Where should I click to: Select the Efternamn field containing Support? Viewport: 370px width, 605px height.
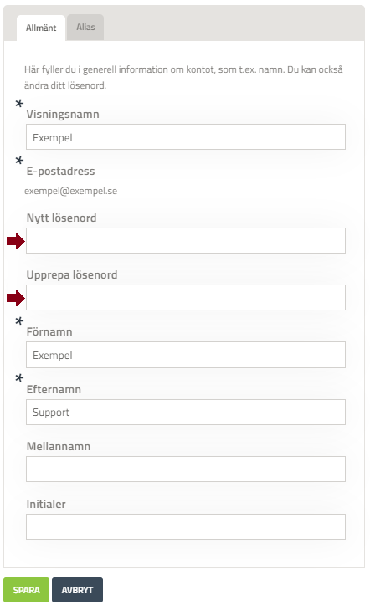[x=186, y=412]
